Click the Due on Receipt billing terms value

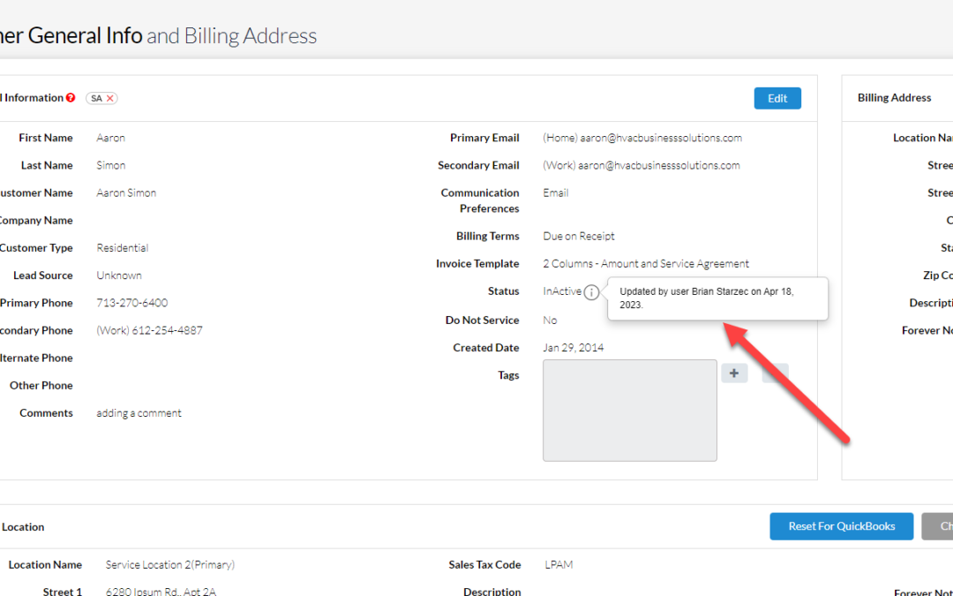pyautogui.click(x=579, y=236)
